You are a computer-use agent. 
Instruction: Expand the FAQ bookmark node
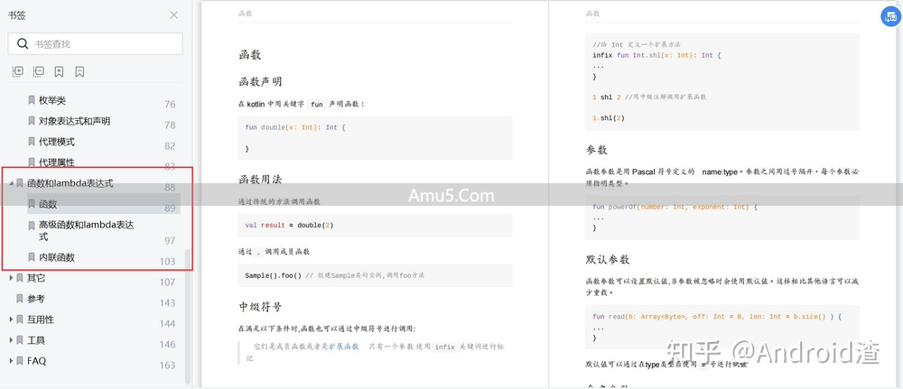click(x=12, y=361)
